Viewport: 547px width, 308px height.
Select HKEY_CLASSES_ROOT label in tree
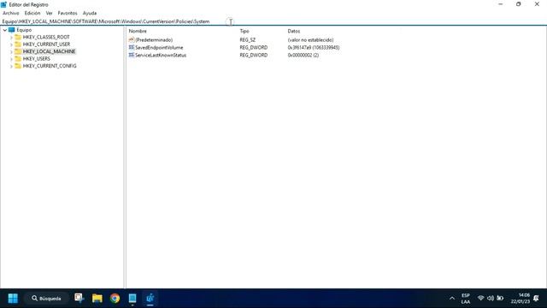[x=46, y=37]
